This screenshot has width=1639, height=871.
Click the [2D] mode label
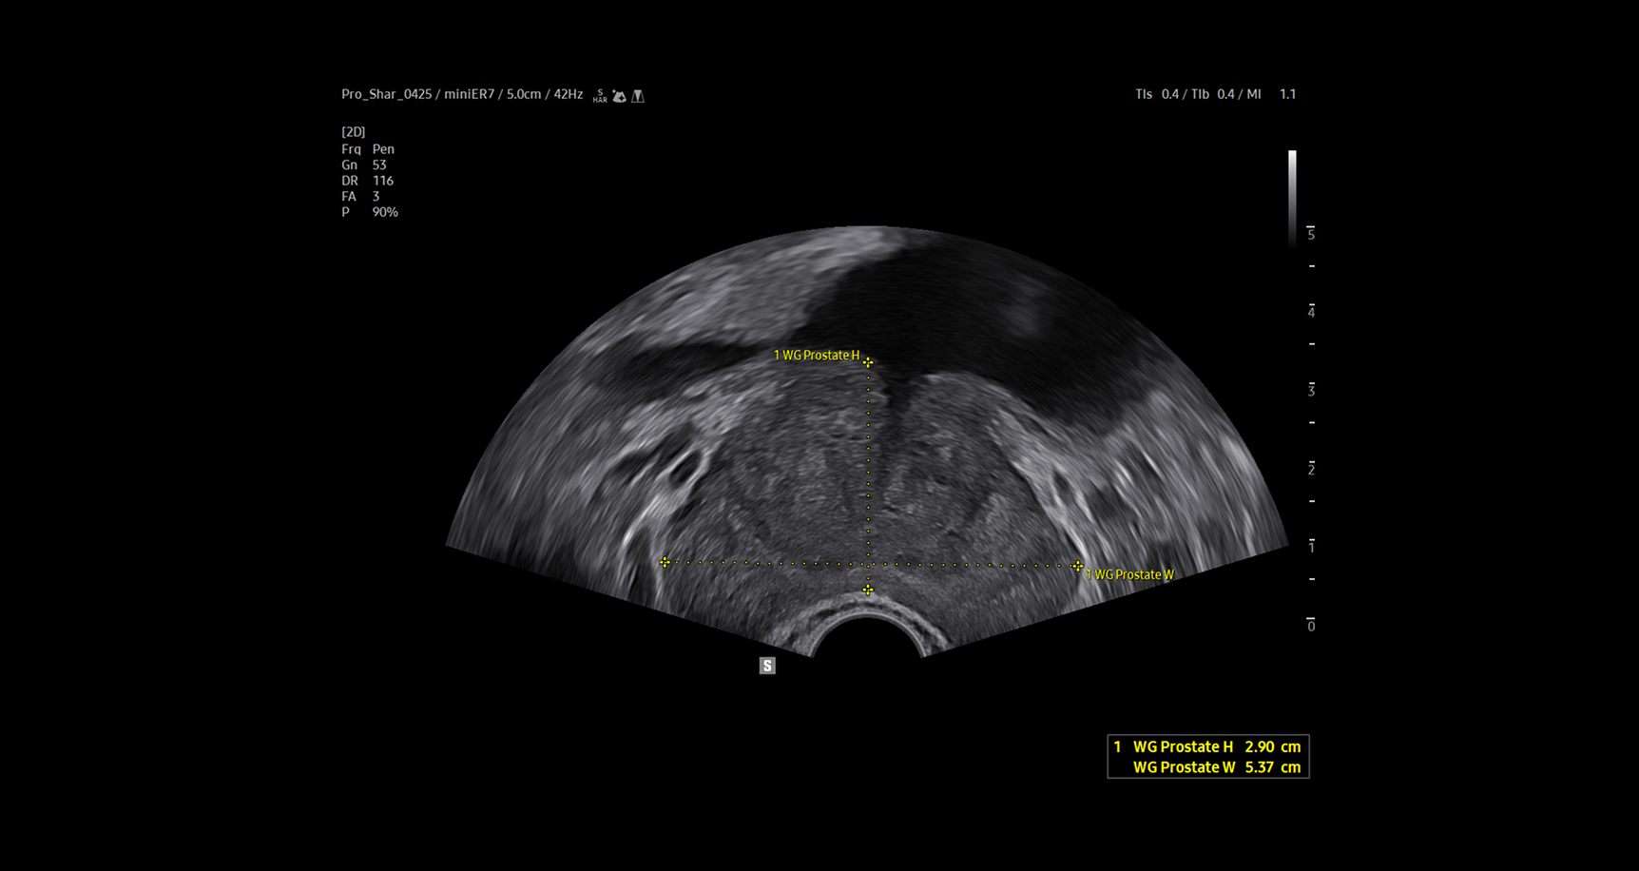pyautogui.click(x=354, y=132)
